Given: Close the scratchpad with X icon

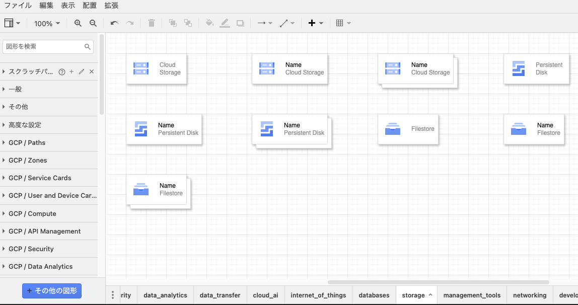Looking at the screenshot, I should [x=92, y=72].
